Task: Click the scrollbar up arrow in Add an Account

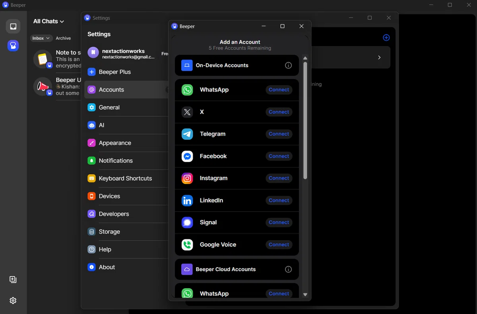Action: tap(305, 58)
